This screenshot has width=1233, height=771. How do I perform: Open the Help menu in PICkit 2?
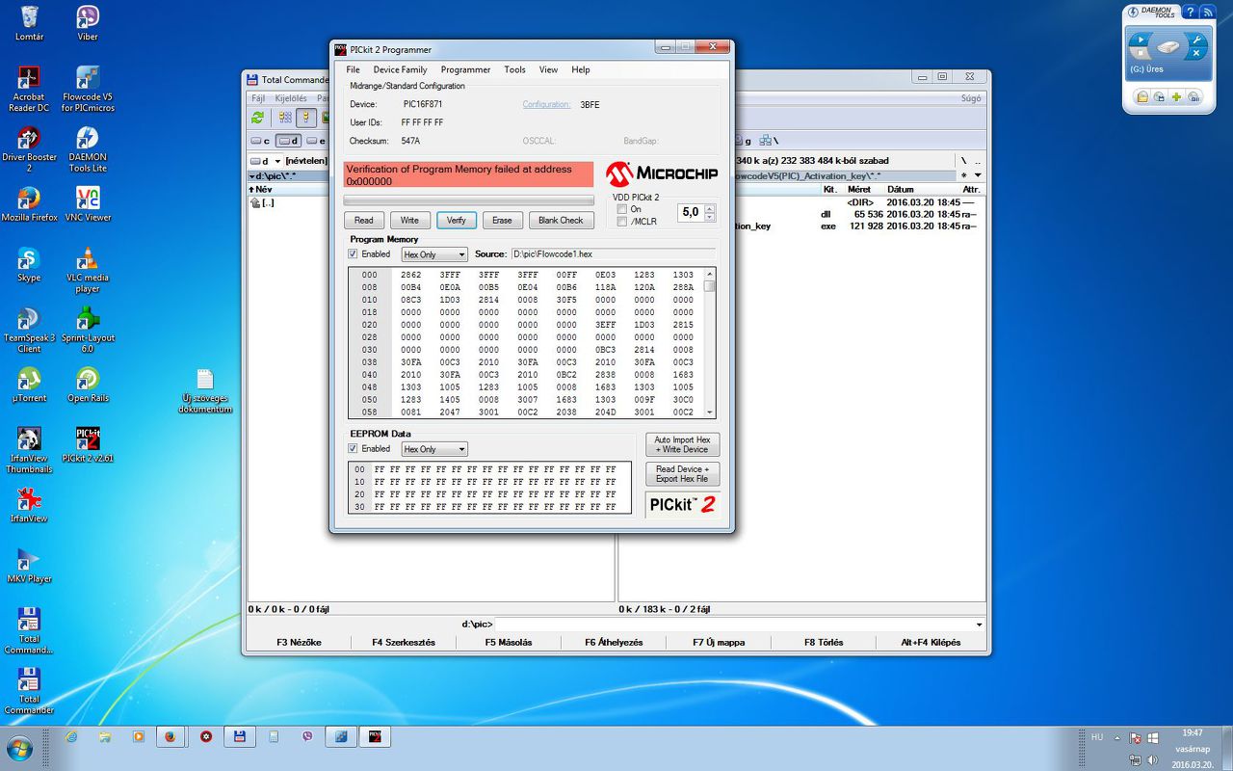(580, 69)
